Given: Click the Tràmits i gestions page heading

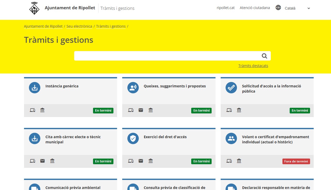Looking at the screenshot, I should (x=59, y=40).
